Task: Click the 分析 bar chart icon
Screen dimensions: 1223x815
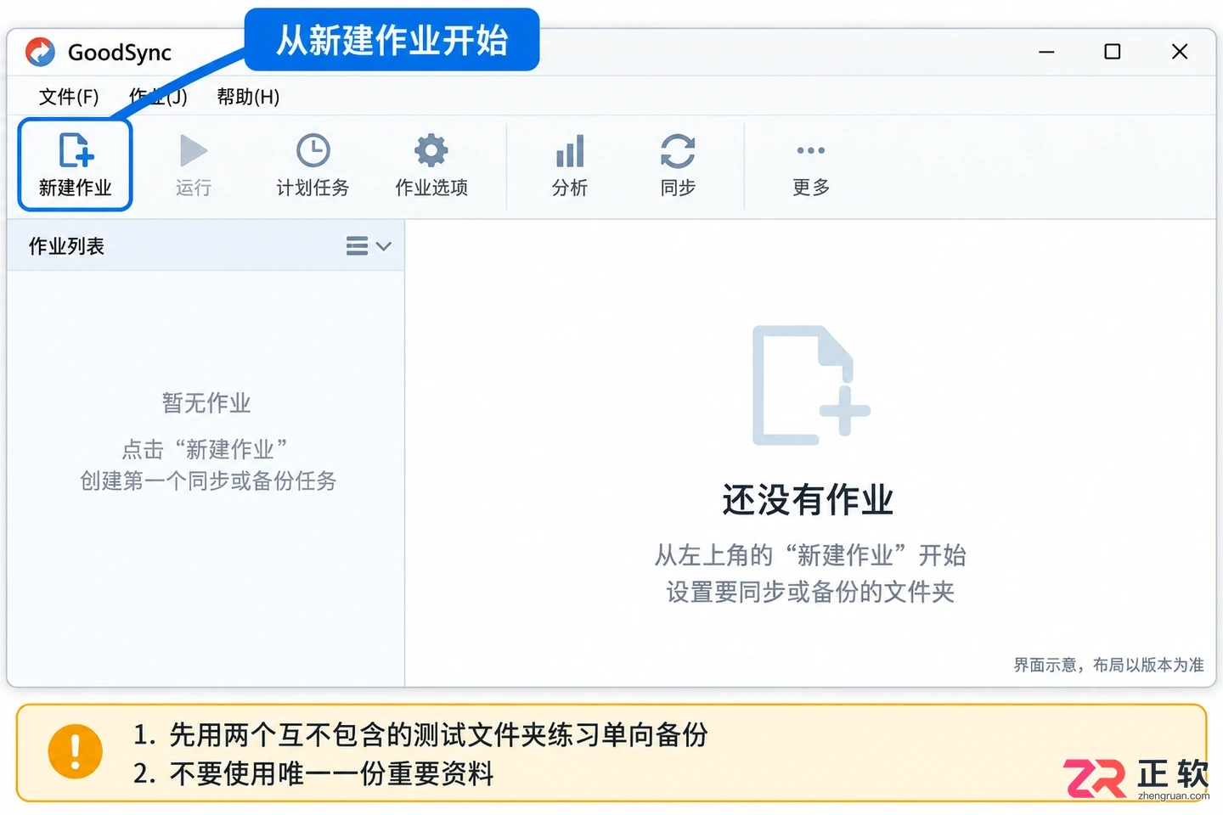Action: (x=570, y=151)
